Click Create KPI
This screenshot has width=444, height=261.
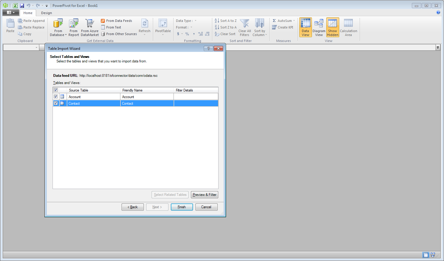tap(282, 27)
